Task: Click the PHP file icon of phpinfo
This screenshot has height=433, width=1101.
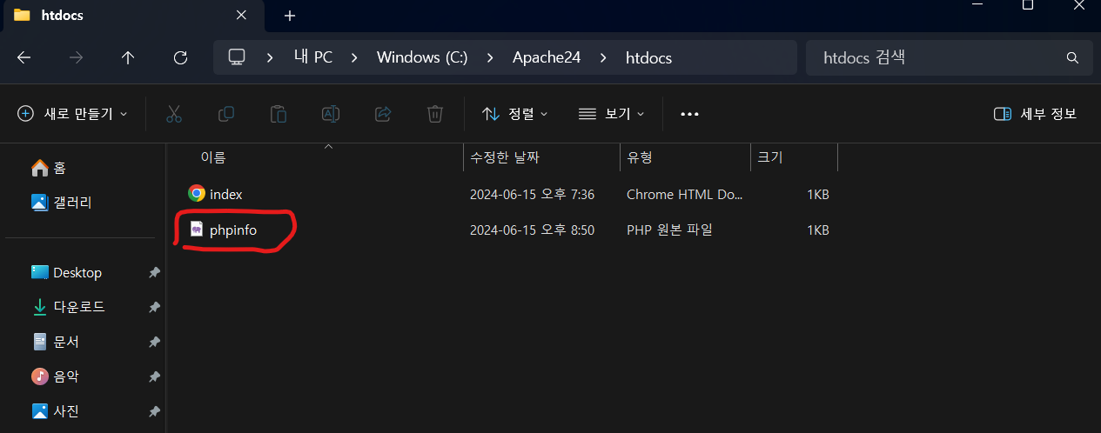Action: click(197, 230)
